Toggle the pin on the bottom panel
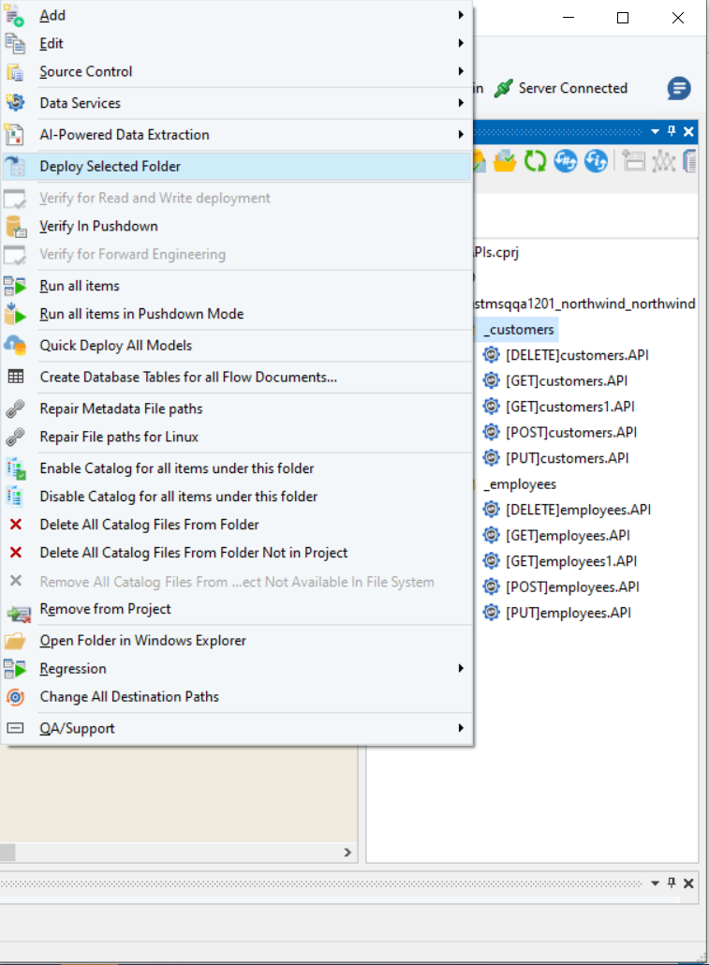 [672, 883]
